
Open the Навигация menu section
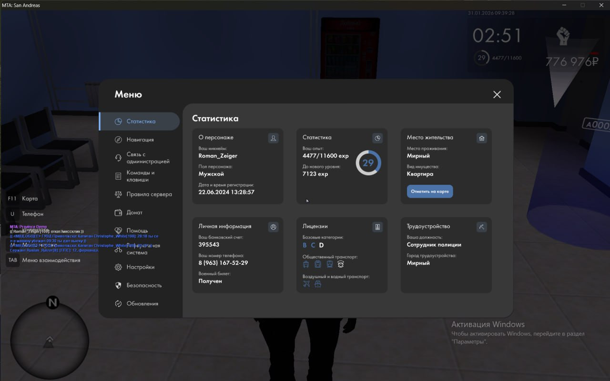[x=140, y=140]
